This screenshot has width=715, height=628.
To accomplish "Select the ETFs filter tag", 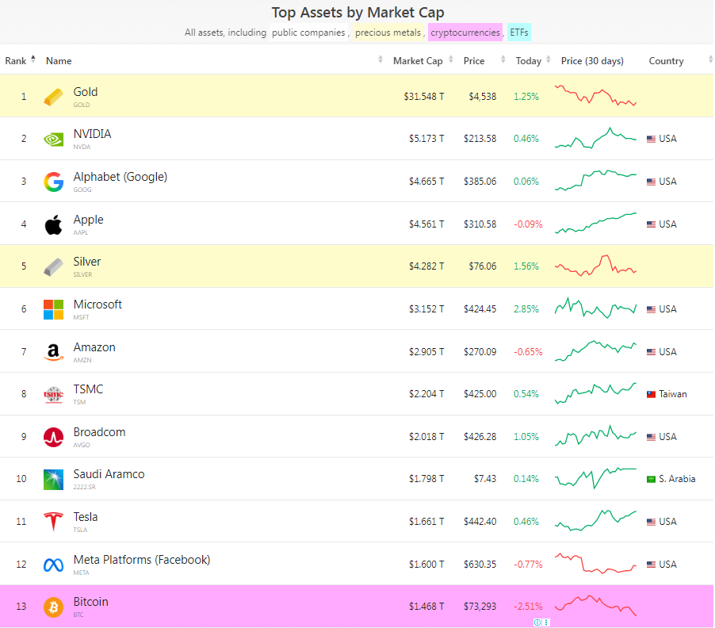I will (x=519, y=33).
